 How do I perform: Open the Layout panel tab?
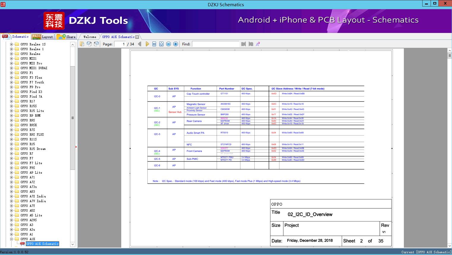point(43,37)
